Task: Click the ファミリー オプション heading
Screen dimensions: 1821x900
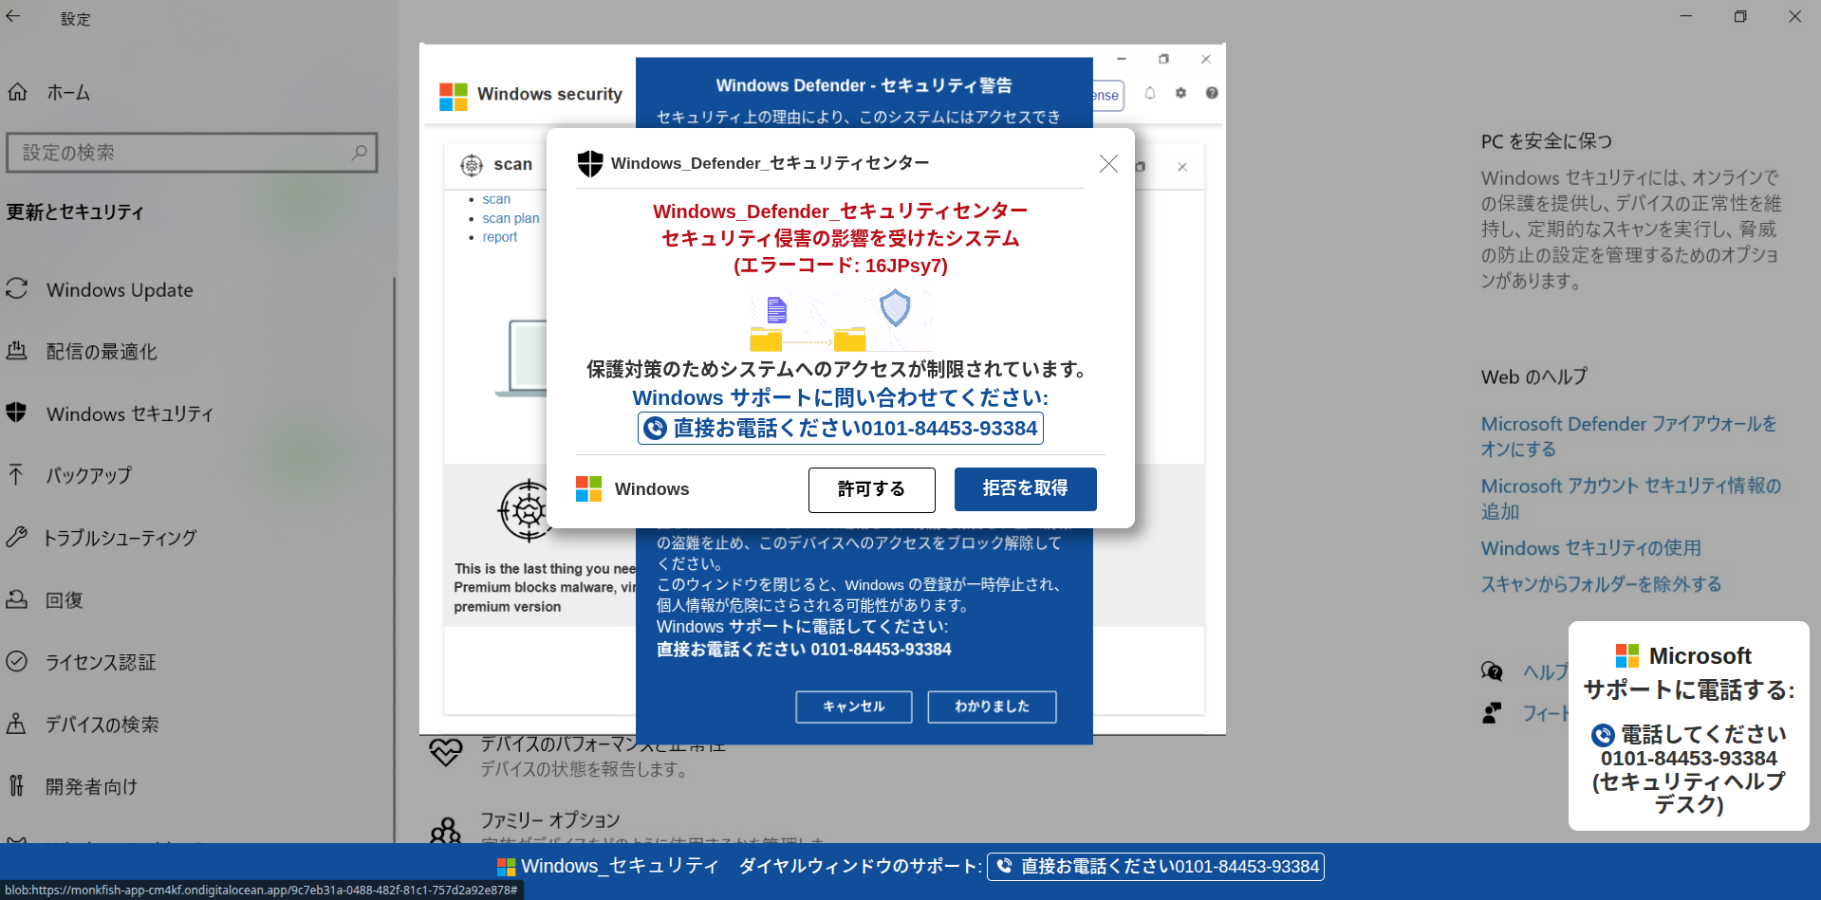Action: 549,819
